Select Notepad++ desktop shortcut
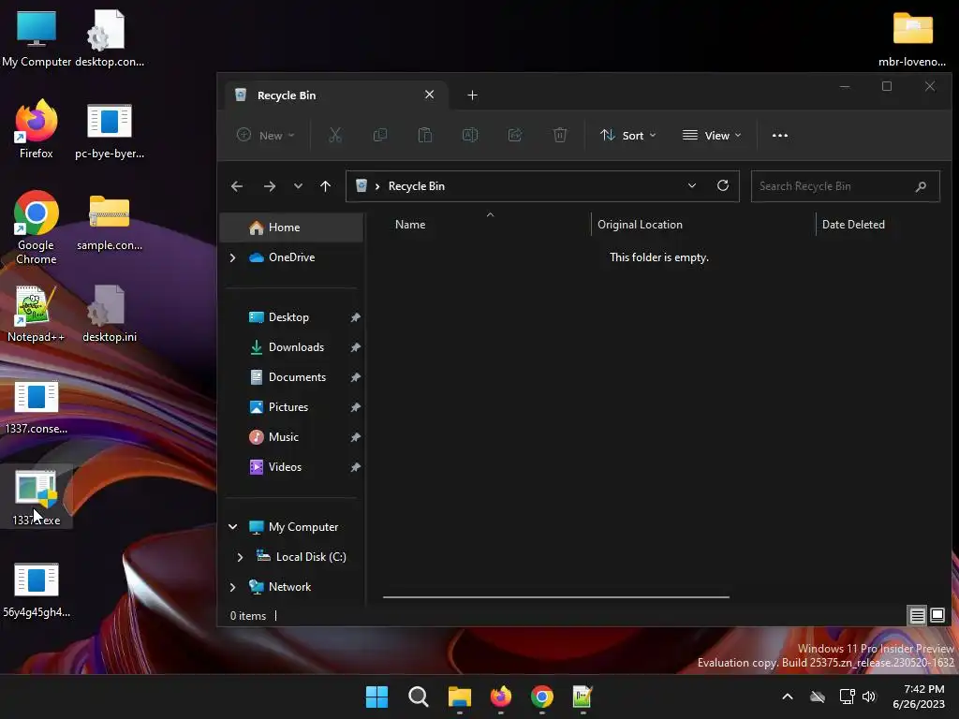This screenshot has width=959, height=719. coord(37,313)
